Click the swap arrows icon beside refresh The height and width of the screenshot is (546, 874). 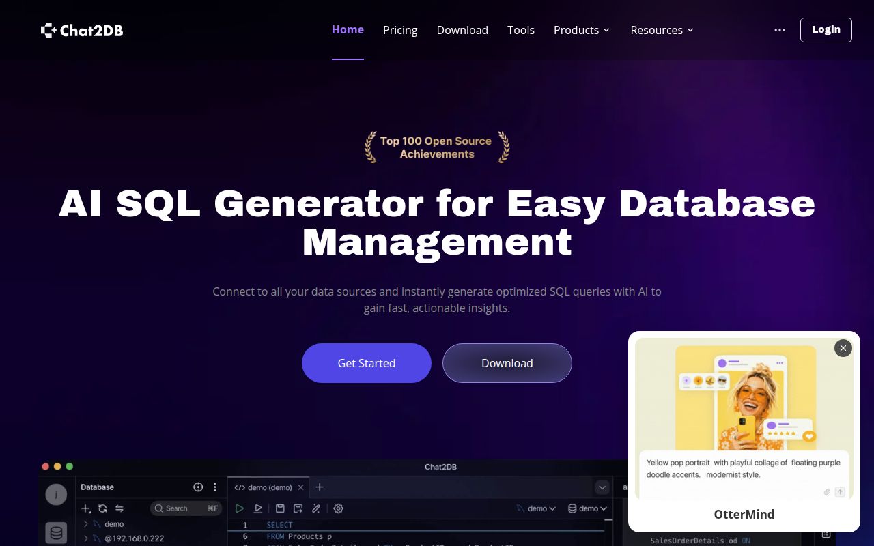point(119,508)
